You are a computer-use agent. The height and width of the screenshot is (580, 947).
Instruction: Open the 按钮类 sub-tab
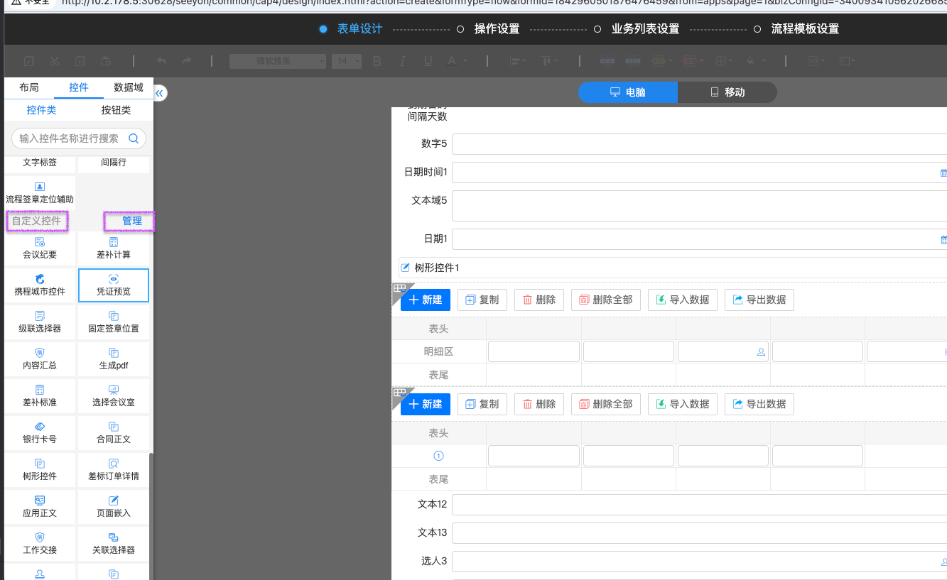(116, 110)
